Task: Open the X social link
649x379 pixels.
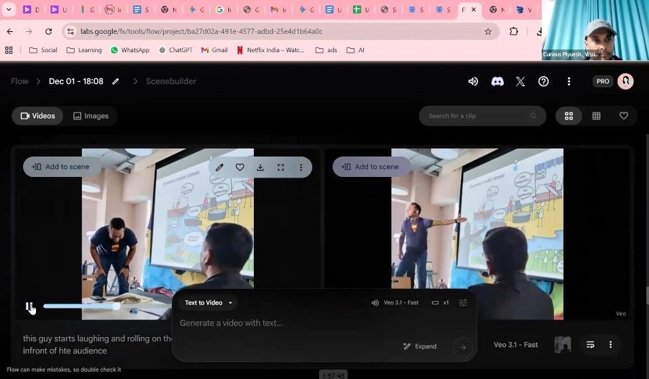Action: [x=520, y=81]
